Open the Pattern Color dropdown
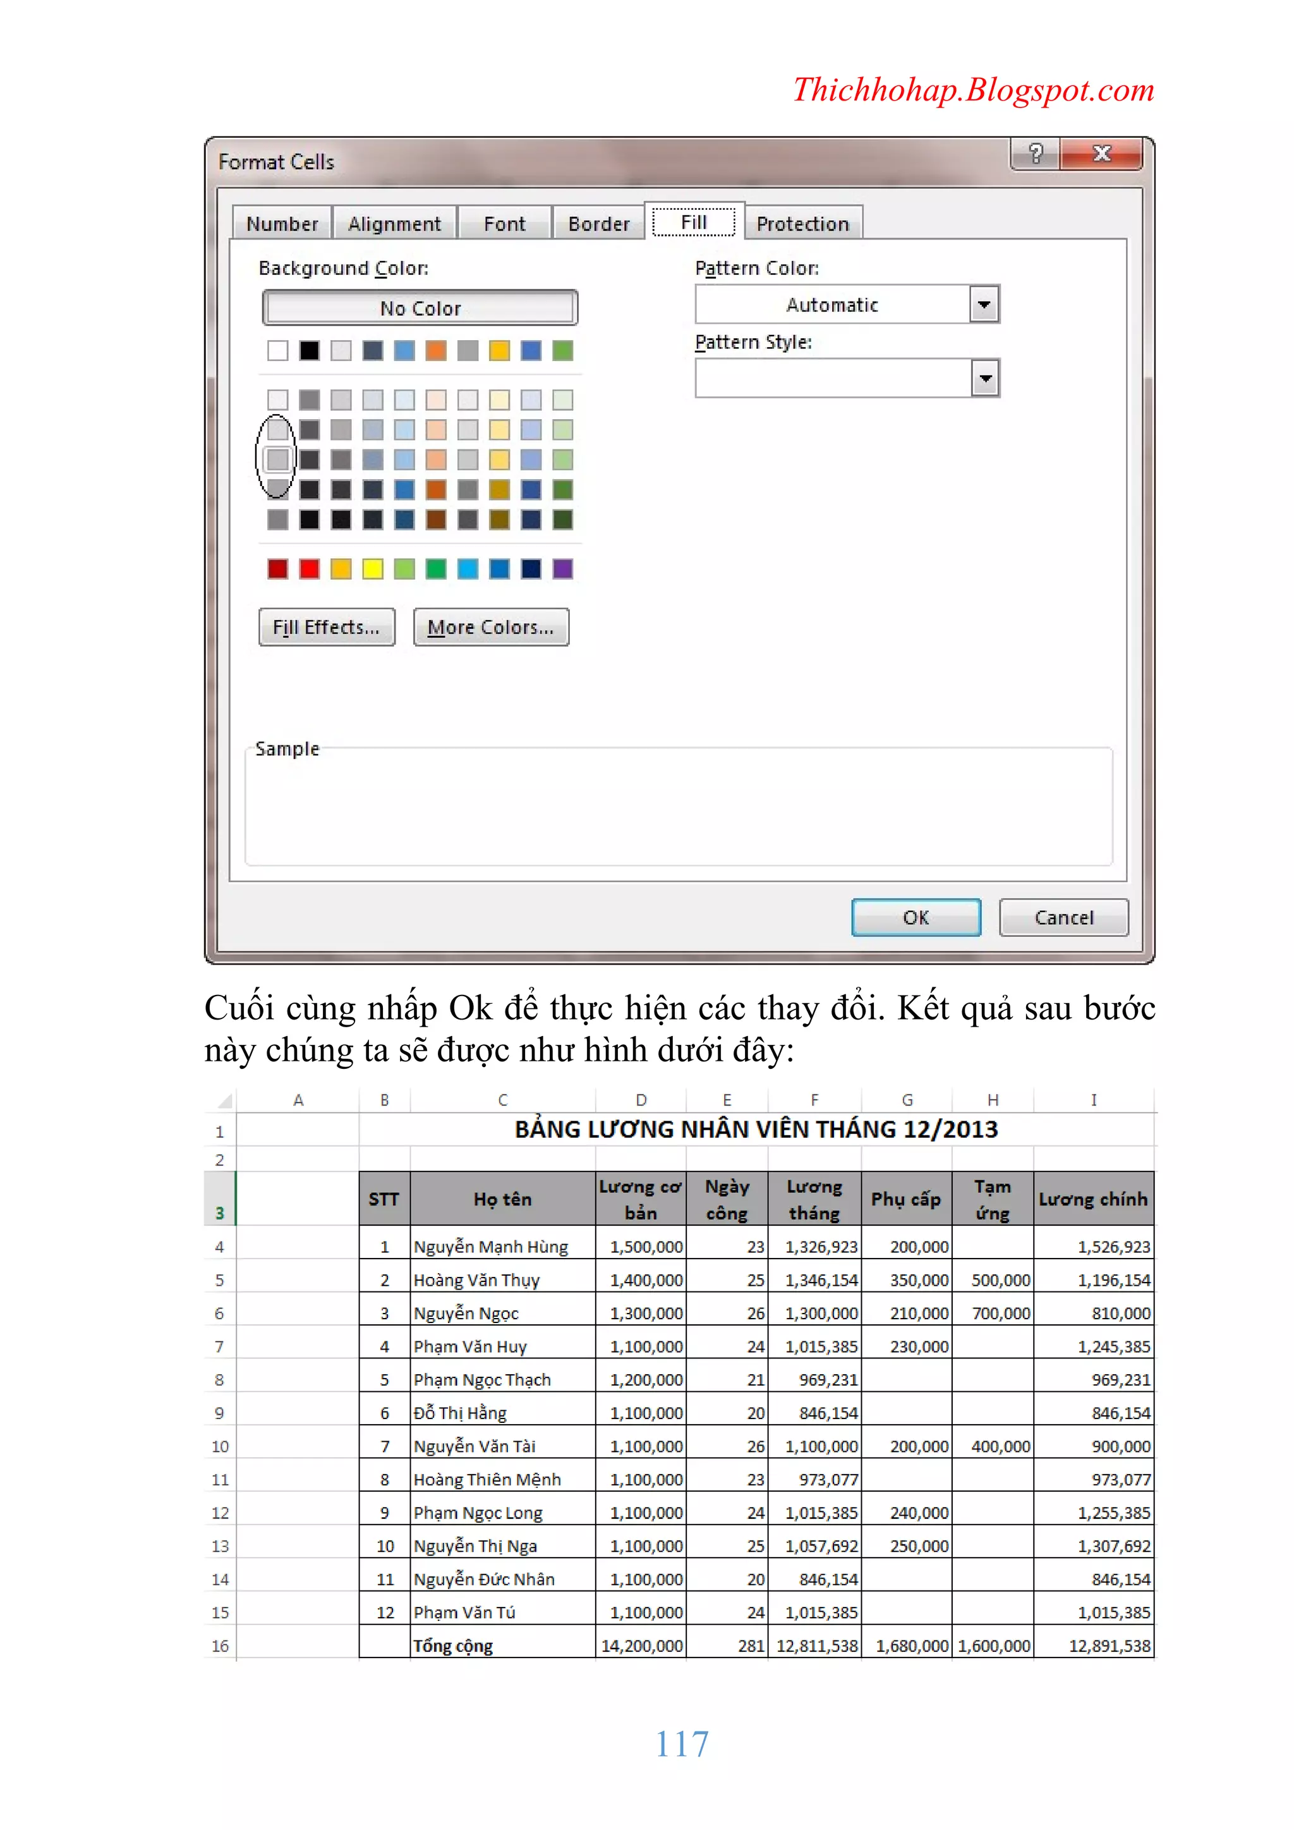This screenshot has height=1830, width=1294. click(x=984, y=305)
